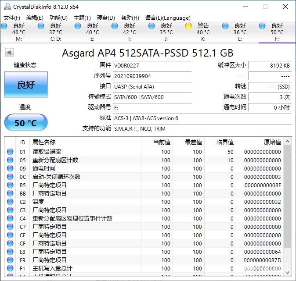This screenshot has width=296, height=281.
Task: Open the 文件(F) menu
Action: 12,18
